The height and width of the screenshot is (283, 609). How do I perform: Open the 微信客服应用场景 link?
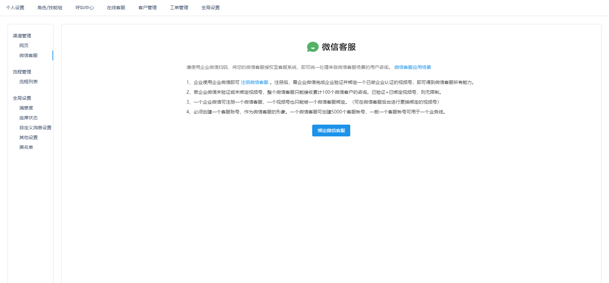click(x=413, y=67)
